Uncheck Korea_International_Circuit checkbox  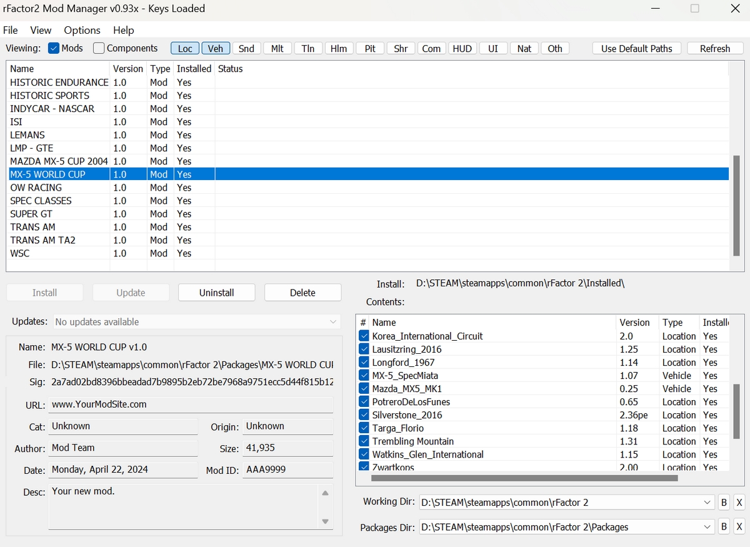pyautogui.click(x=364, y=336)
